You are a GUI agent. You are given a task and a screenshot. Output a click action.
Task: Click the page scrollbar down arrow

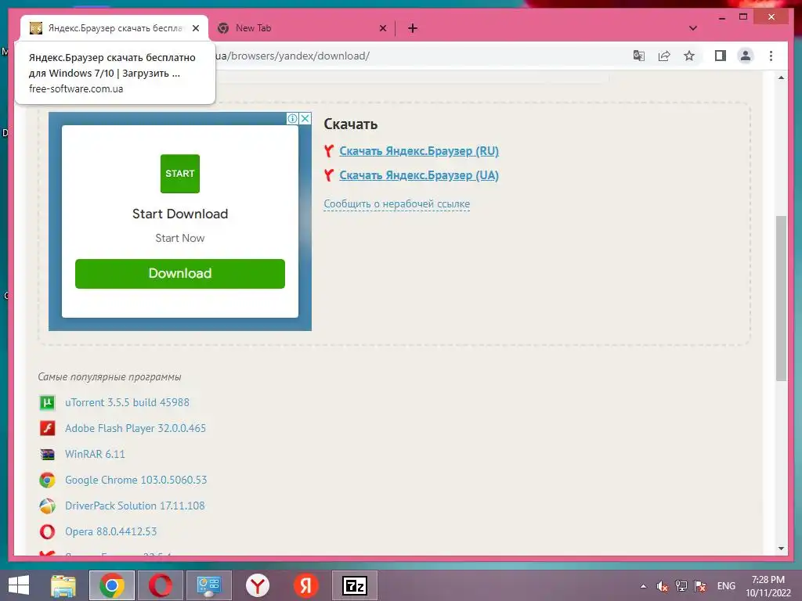click(x=781, y=549)
